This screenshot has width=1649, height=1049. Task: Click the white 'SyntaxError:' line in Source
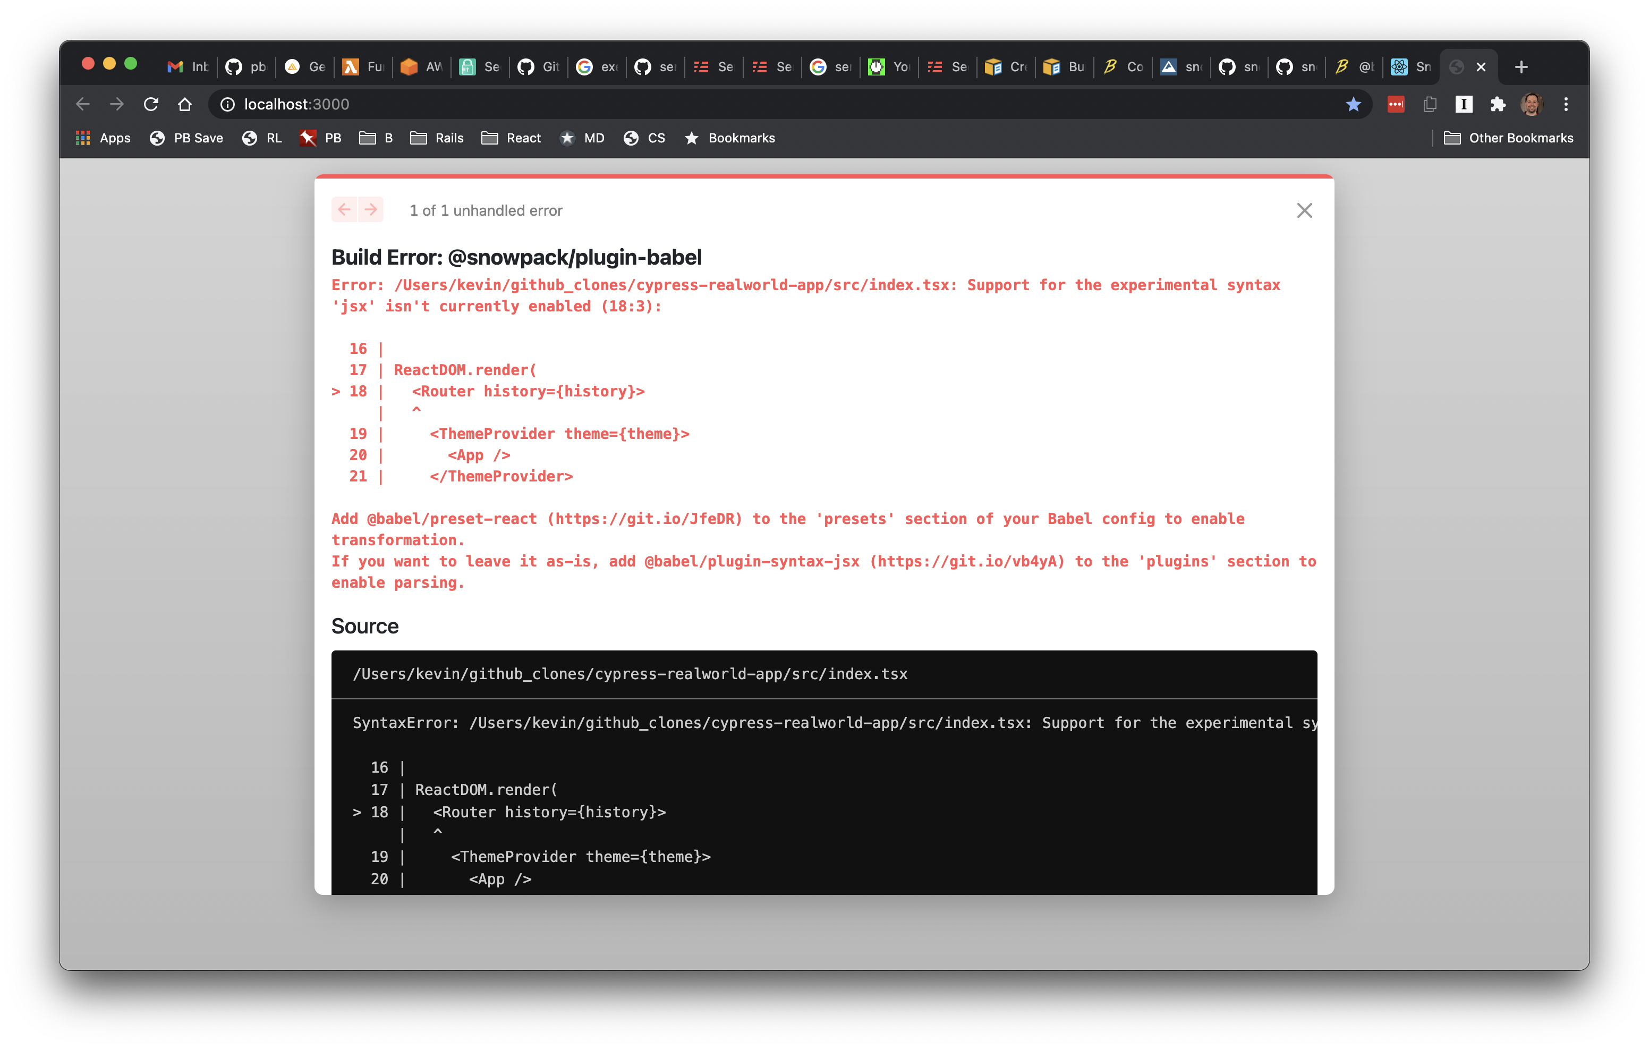coord(834,723)
